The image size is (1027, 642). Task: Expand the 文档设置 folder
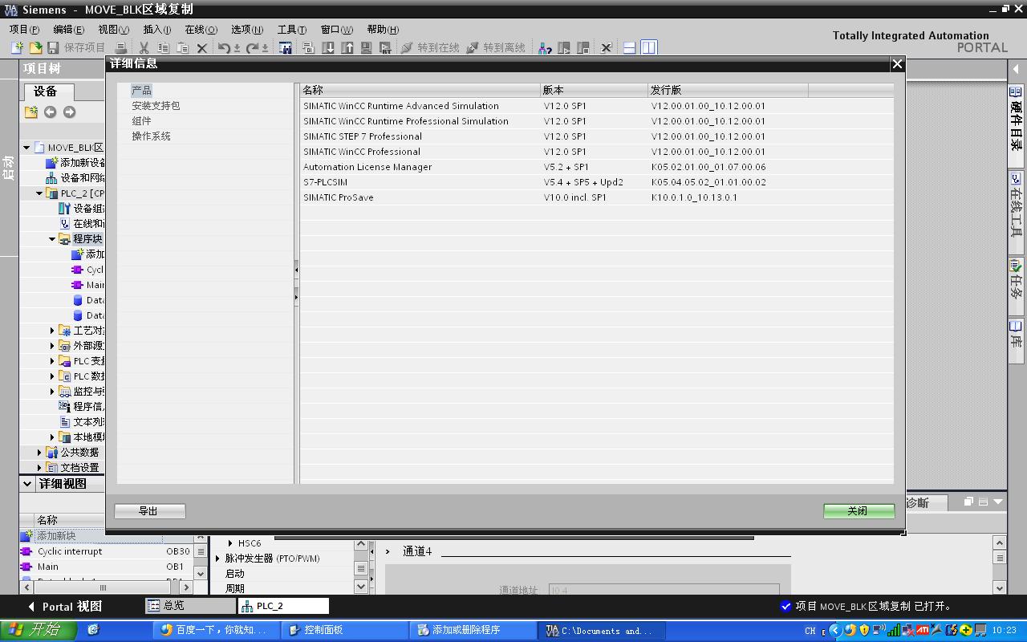coord(39,468)
